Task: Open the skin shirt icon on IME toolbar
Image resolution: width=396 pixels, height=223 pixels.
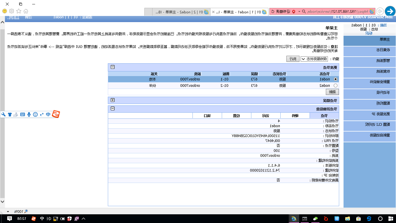Action: point(10,114)
